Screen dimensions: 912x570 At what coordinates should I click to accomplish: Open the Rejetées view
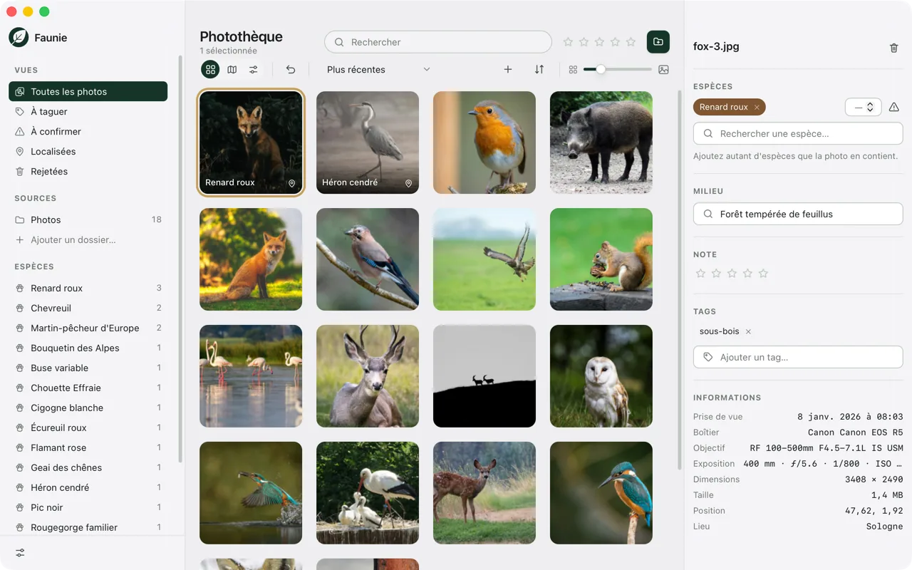point(88,171)
